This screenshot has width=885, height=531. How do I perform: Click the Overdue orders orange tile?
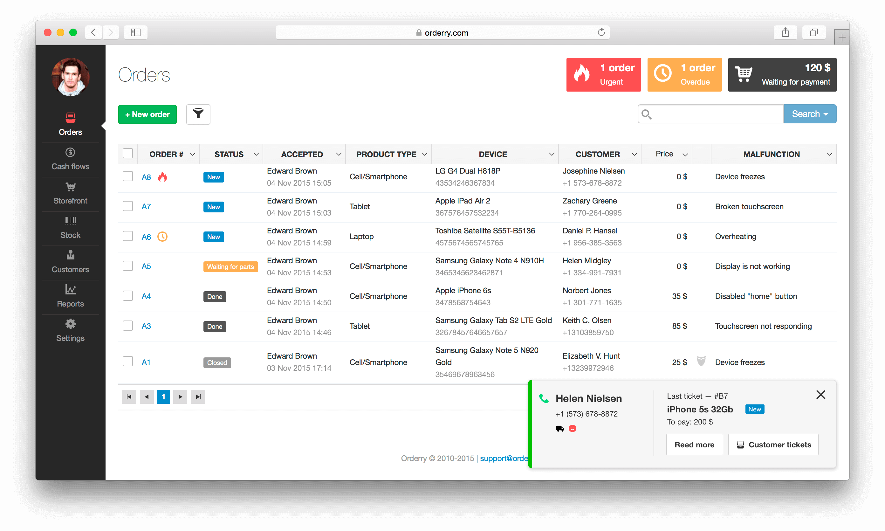[x=684, y=74]
